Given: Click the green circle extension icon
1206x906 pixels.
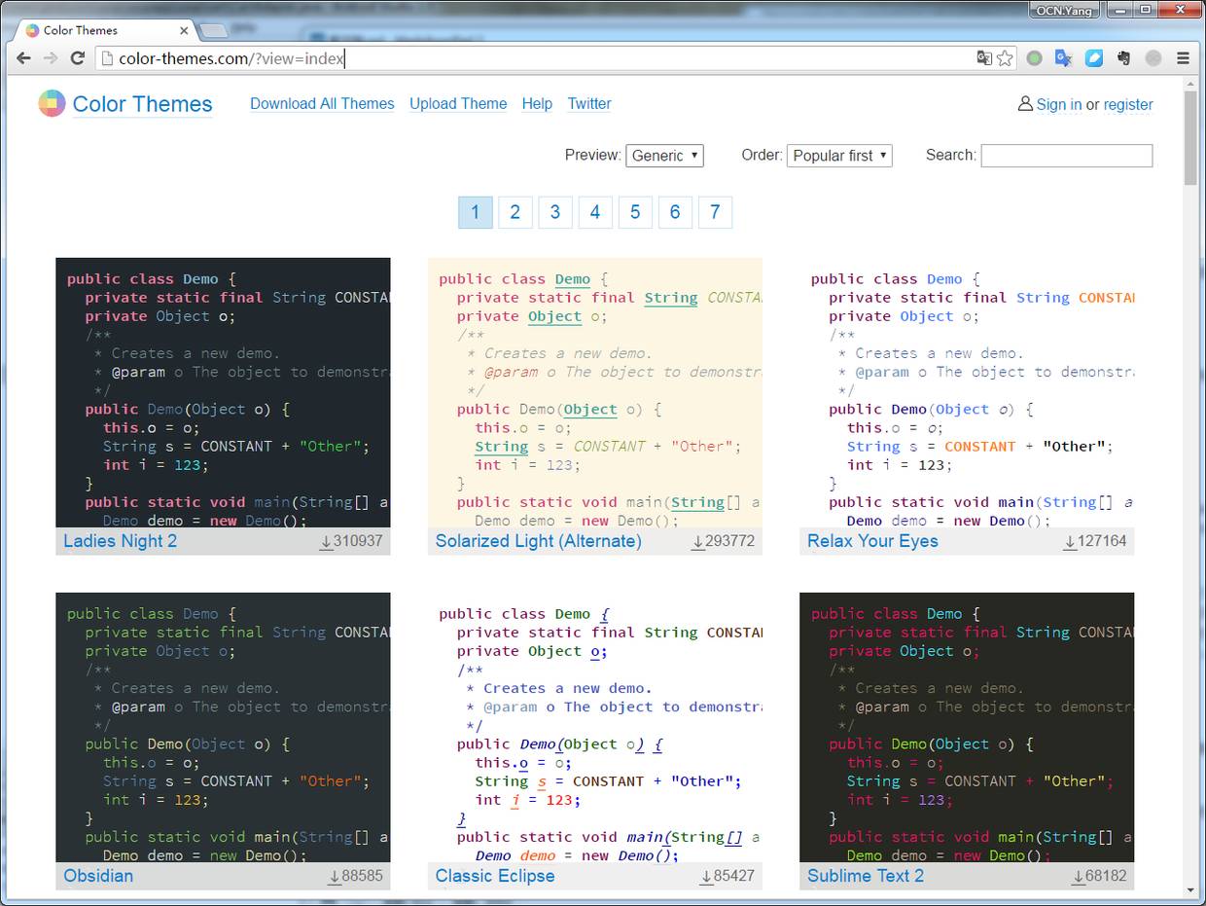Looking at the screenshot, I should point(1034,57).
